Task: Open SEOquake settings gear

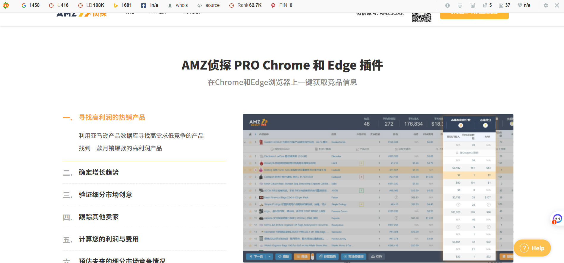Action: pos(546,5)
